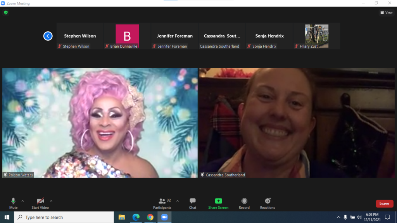The width and height of the screenshot is (397, 223).
Task: Open the View layout menu
Action: [x=387, y=12]
